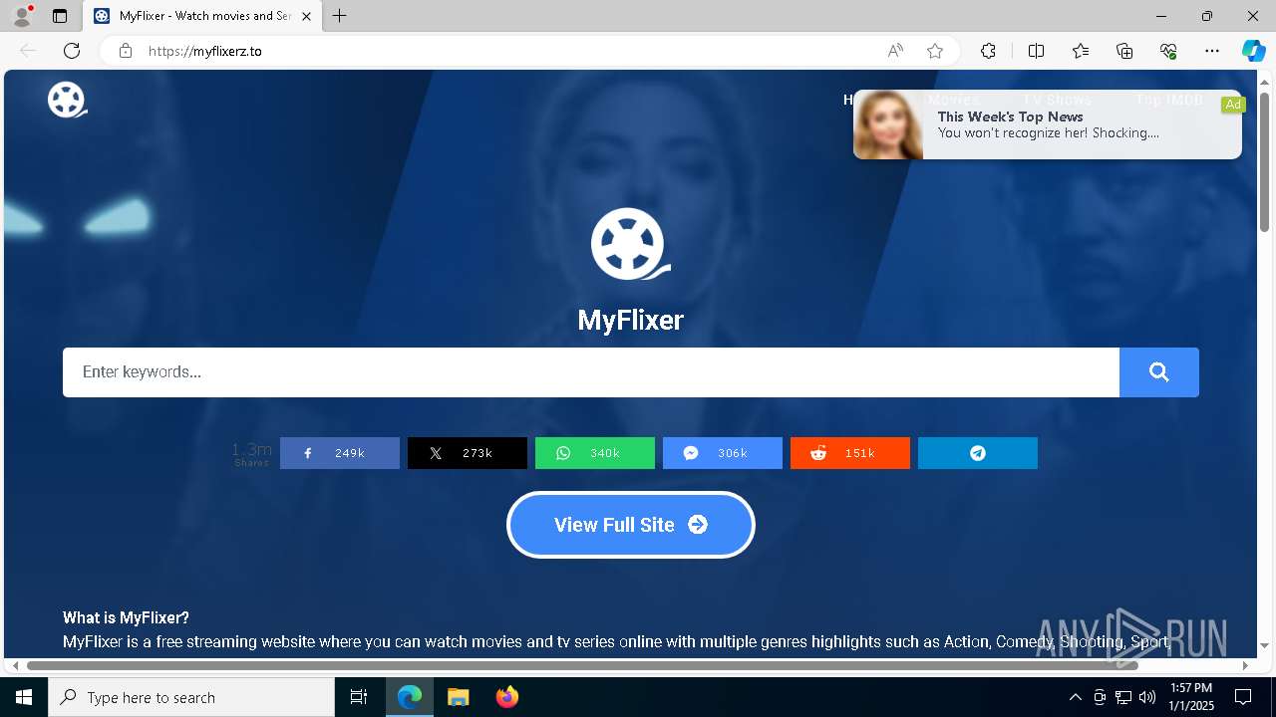
Task: Share via Telegram button
Action: click(x=978, y=453)
